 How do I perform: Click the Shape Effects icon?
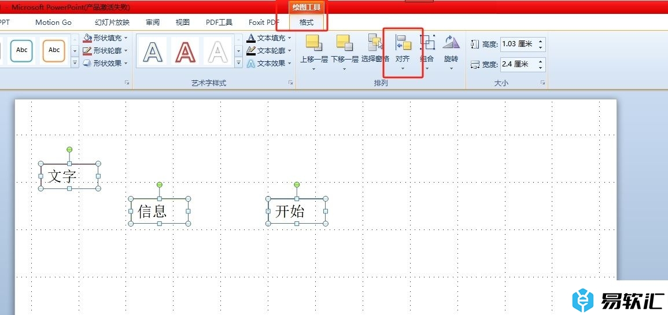click(87, 63)
